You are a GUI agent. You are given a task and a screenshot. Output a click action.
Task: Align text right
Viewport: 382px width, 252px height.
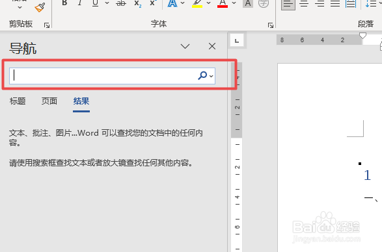tap(320, 3)
